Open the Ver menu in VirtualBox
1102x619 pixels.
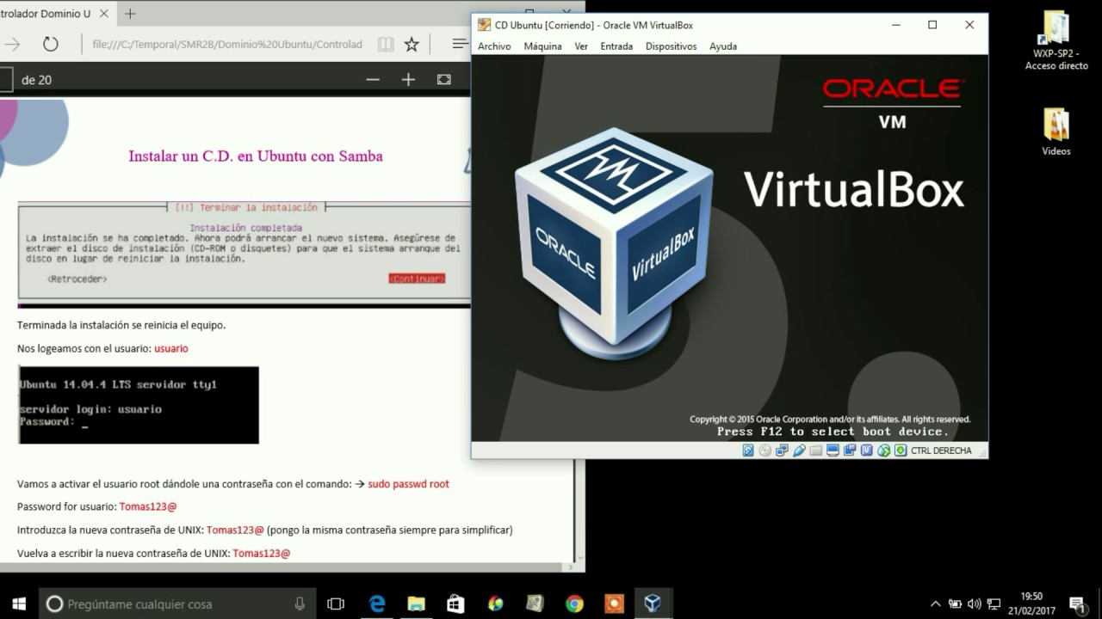pos(581,46)
